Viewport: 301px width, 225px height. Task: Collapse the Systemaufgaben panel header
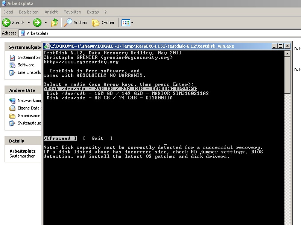point(23,47)
